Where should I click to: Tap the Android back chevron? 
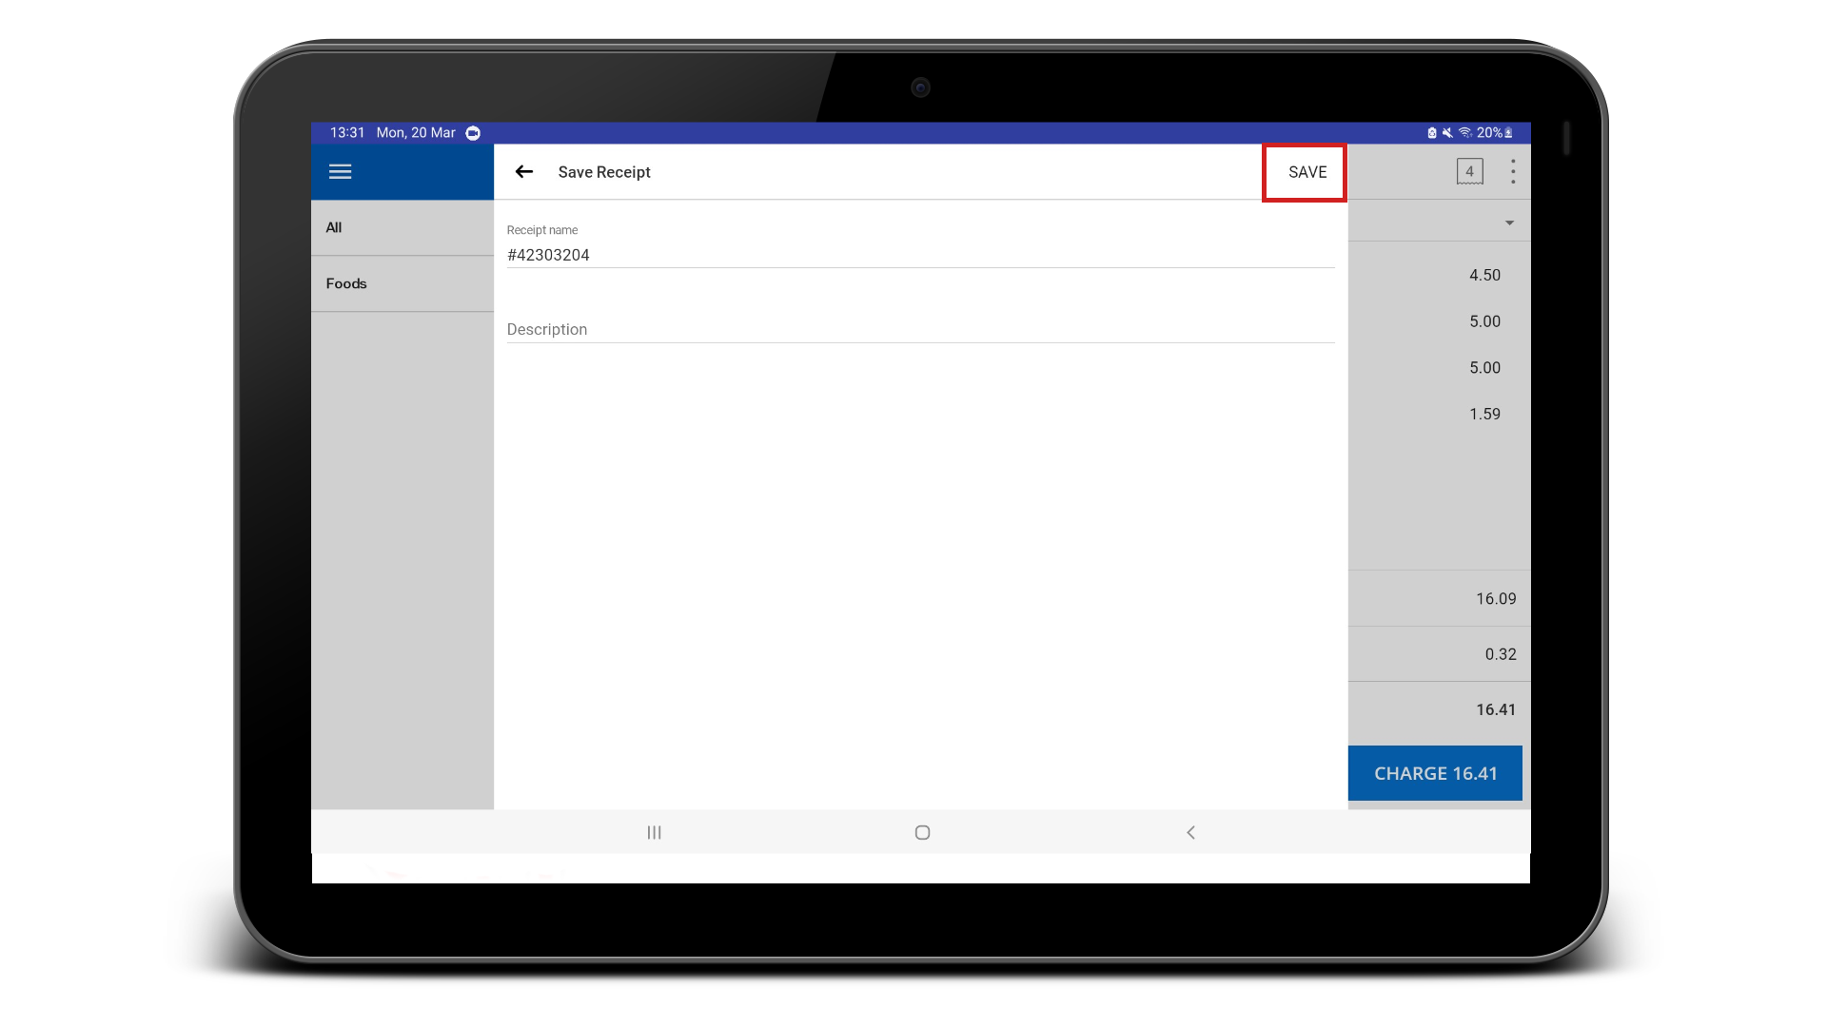(1189, 832)
